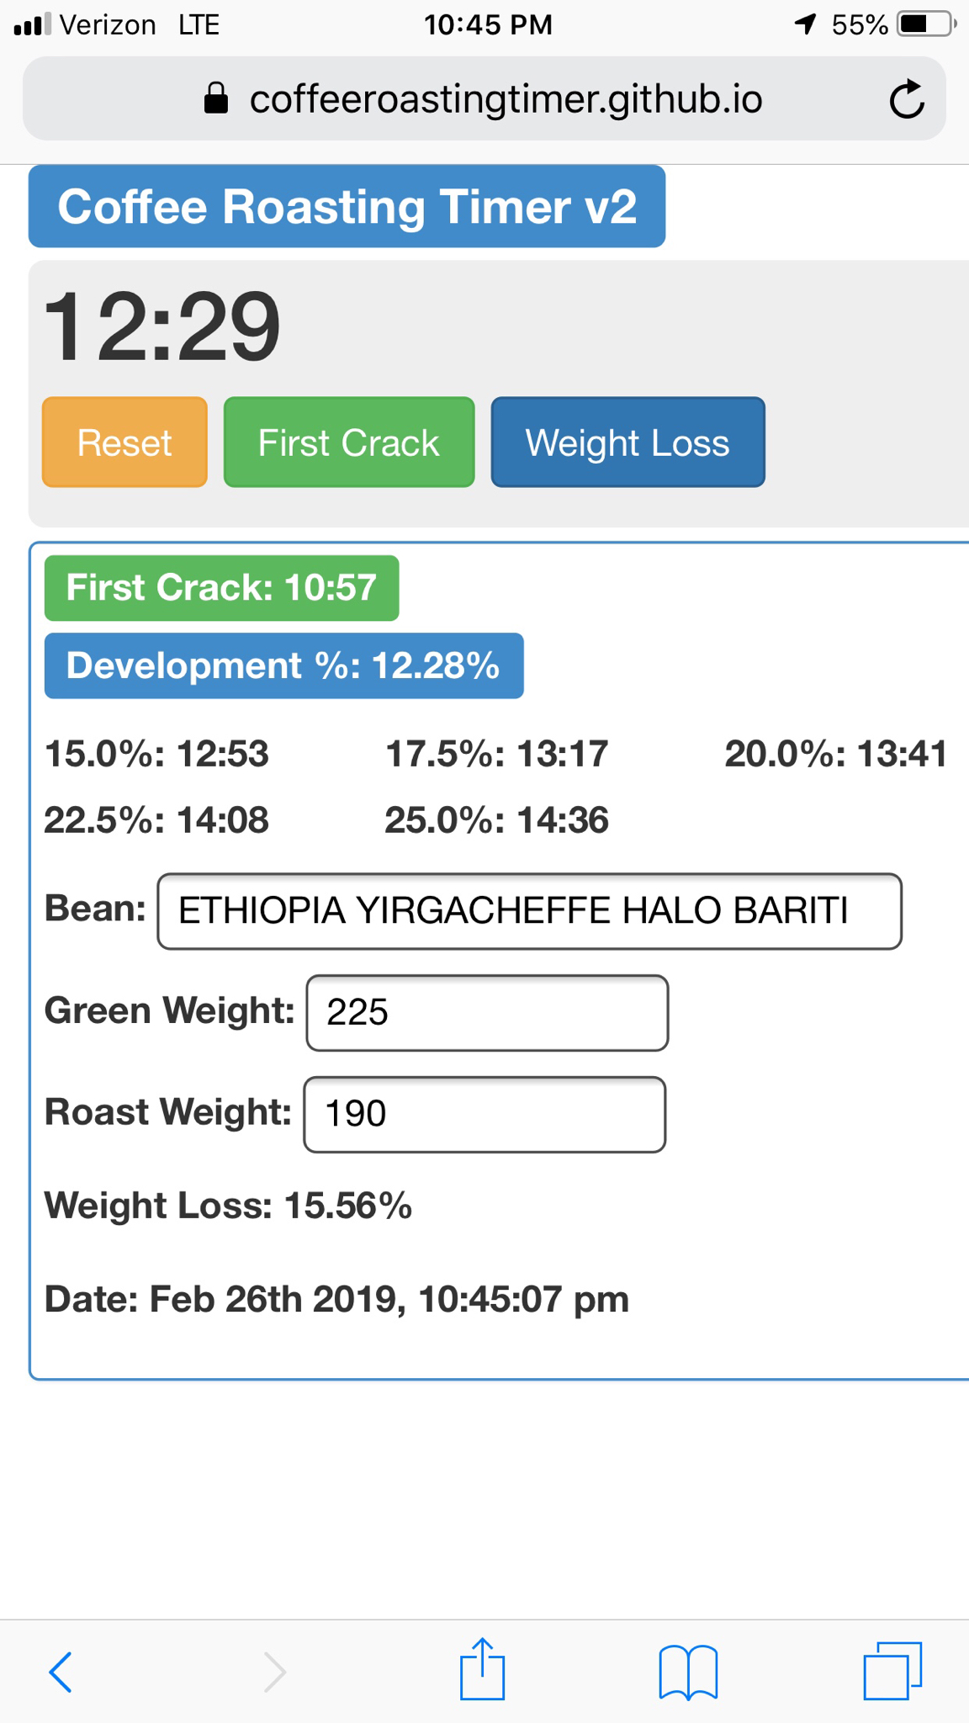Click the orange Reset button

(x=124, y=443)
